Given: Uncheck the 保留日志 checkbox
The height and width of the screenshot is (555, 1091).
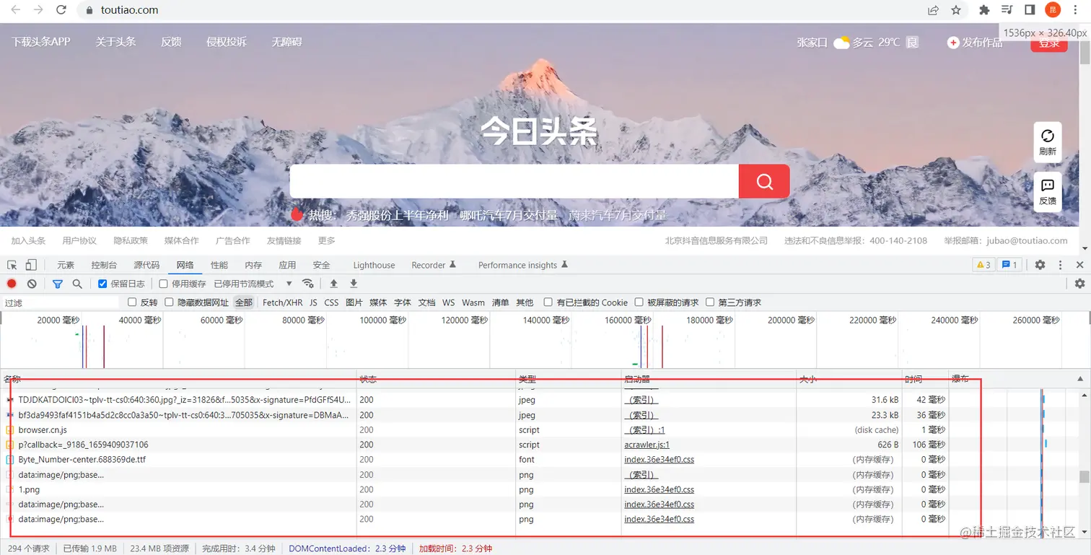Looking at the screenshot, I should [x=102, y=284].
